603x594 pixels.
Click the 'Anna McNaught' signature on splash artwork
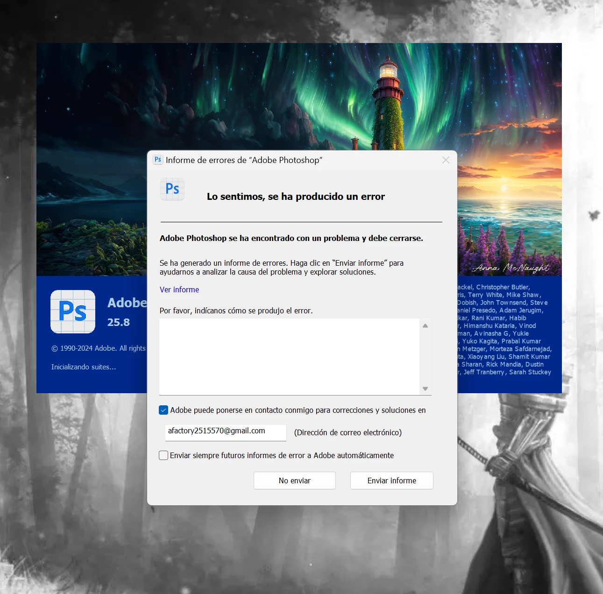(511, 268)
